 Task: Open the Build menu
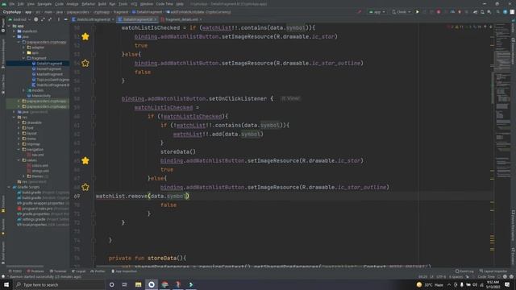[102, 4]
